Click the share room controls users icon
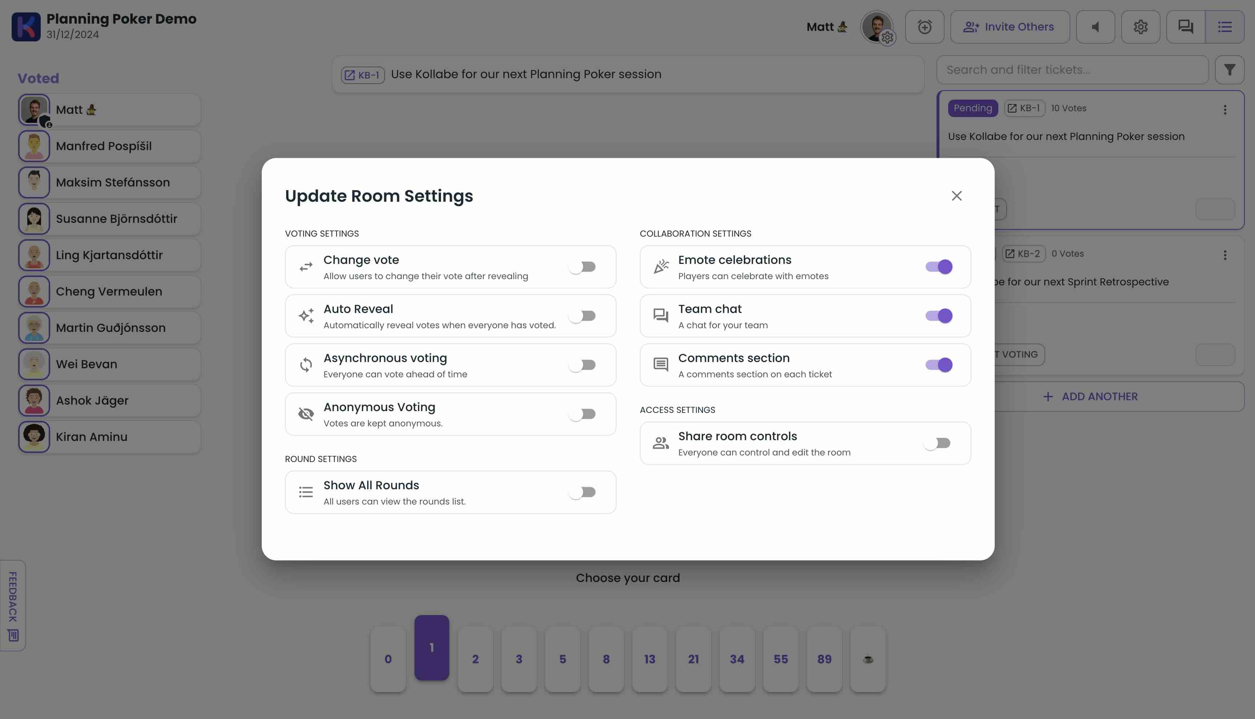Viewport: 1255px width, 719px height. pos(661,442)
